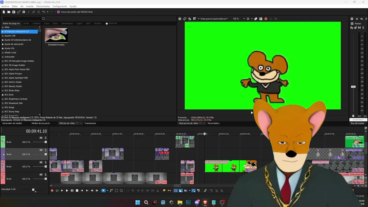Open preview properties gear icon

click(180, 19)
